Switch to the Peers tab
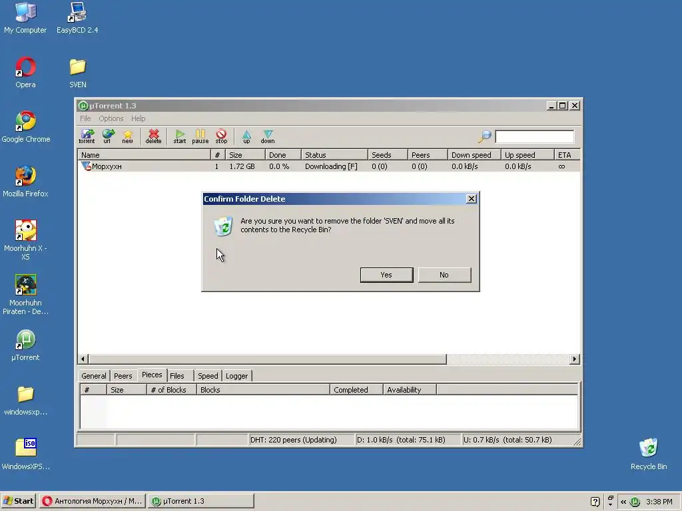The image size is (682, 511). (x=123, y=376)
